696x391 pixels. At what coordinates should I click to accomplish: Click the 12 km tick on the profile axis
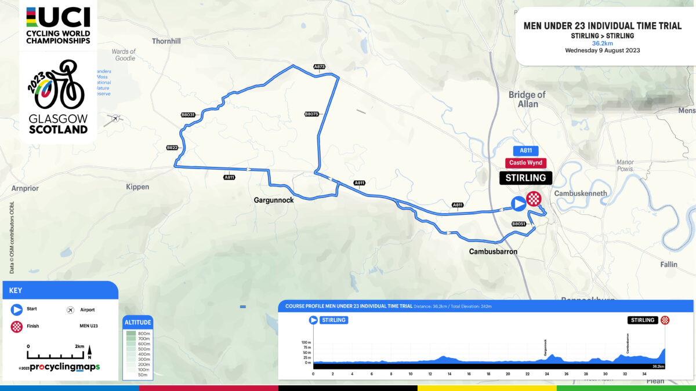[x=430, y=374]
